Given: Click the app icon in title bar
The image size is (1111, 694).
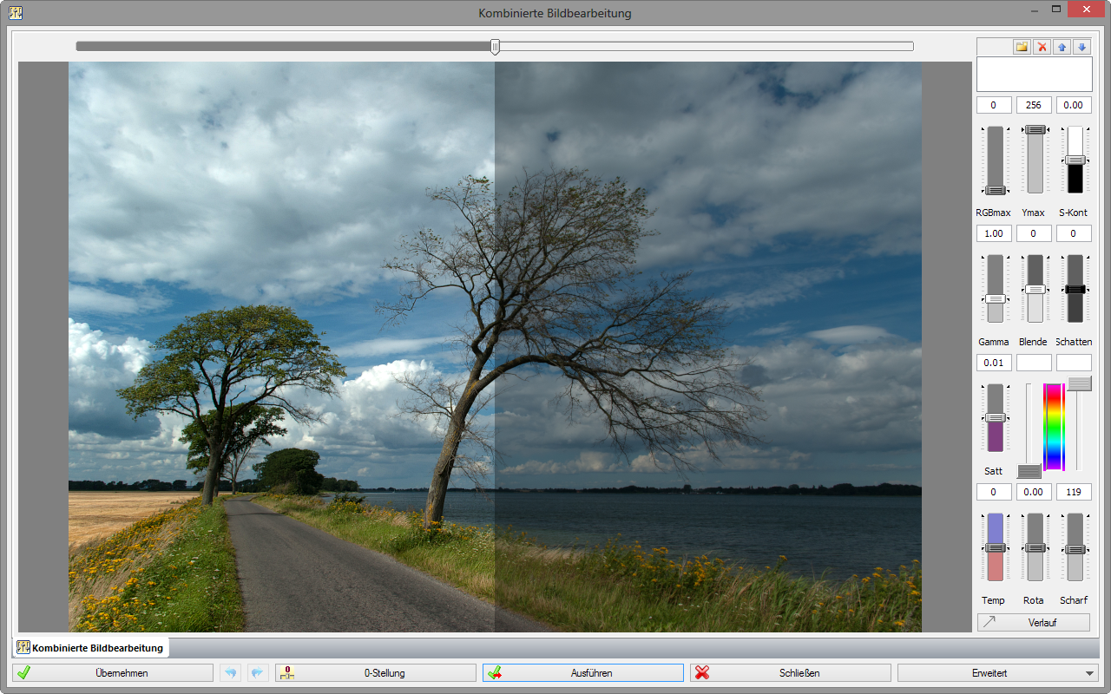Looking at the screenshot, I should 16,13.
